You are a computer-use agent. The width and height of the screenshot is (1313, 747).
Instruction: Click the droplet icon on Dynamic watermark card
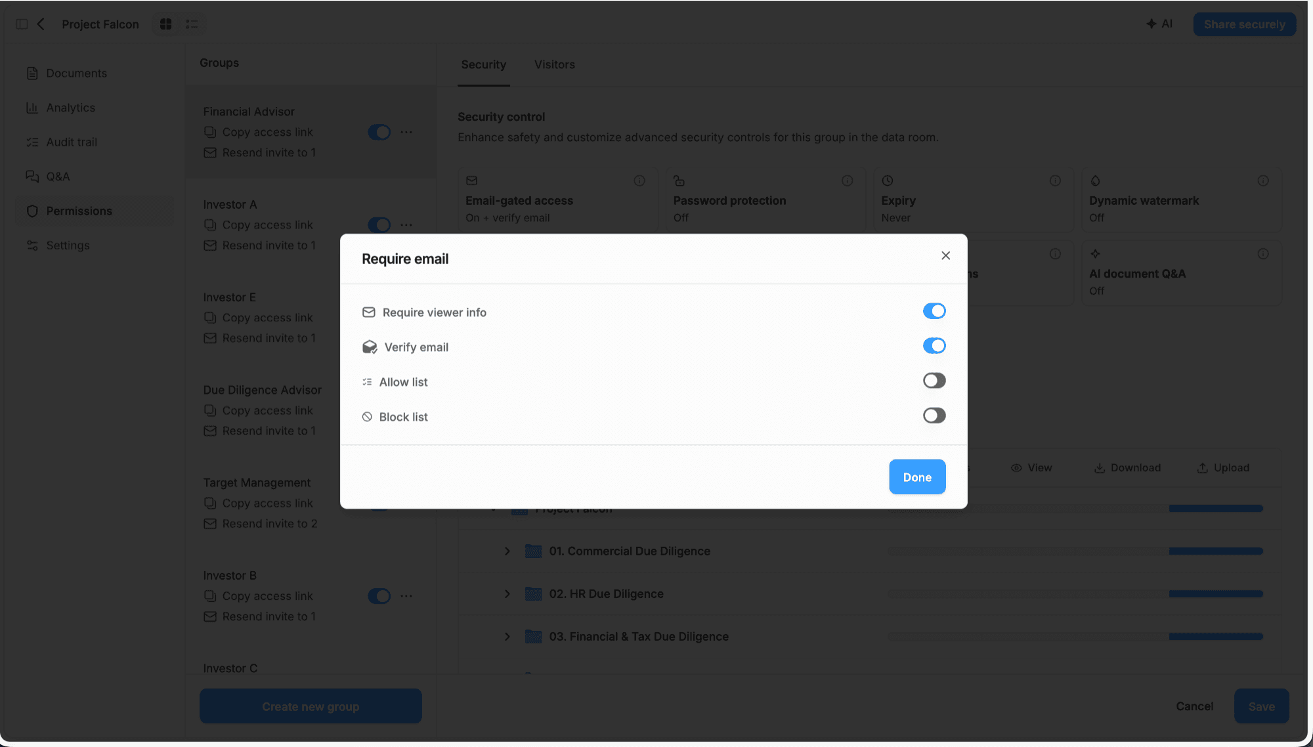tap(1095, 181)
